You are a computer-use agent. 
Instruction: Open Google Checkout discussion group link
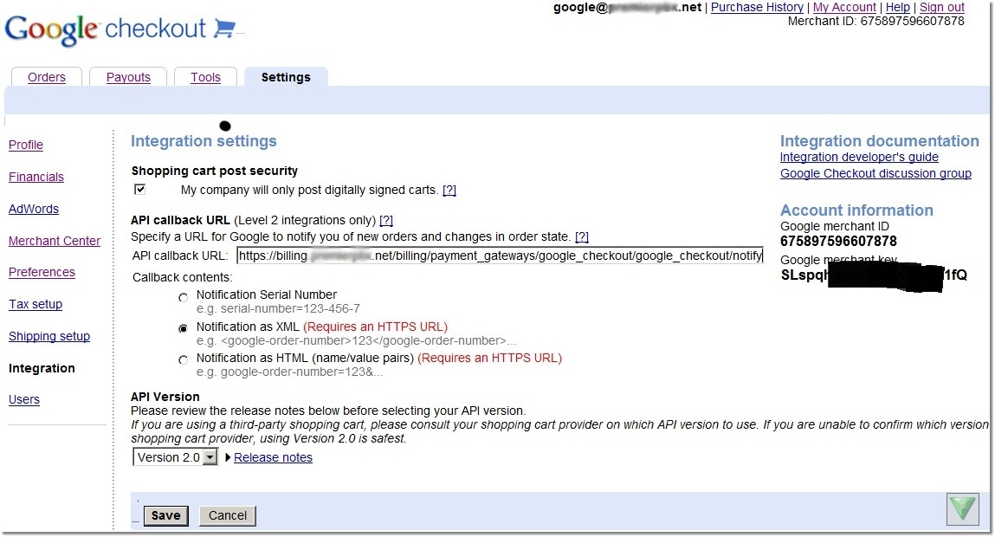(875, 173)
